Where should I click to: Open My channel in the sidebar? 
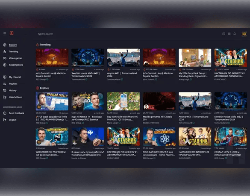(x=15, y=77)
